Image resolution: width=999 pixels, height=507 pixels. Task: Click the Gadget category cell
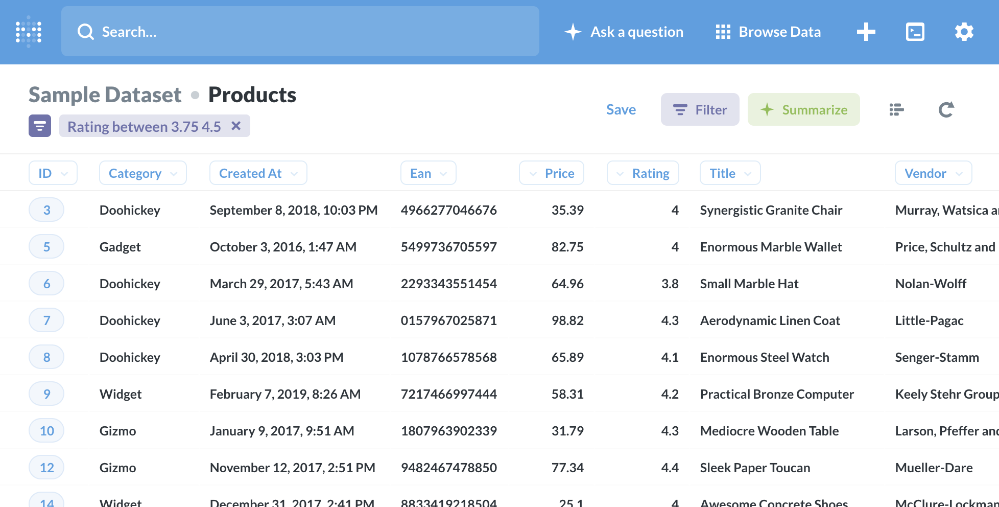[120, 247]
